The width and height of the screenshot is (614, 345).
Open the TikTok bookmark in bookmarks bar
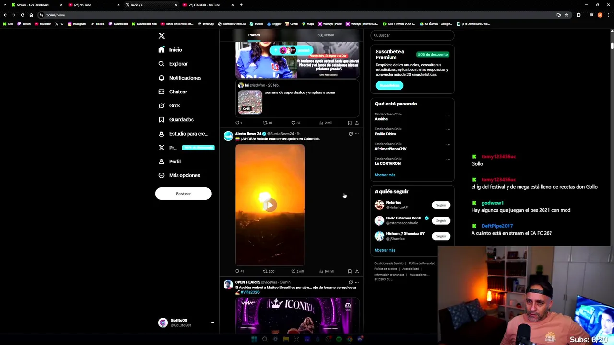[98, 24]
